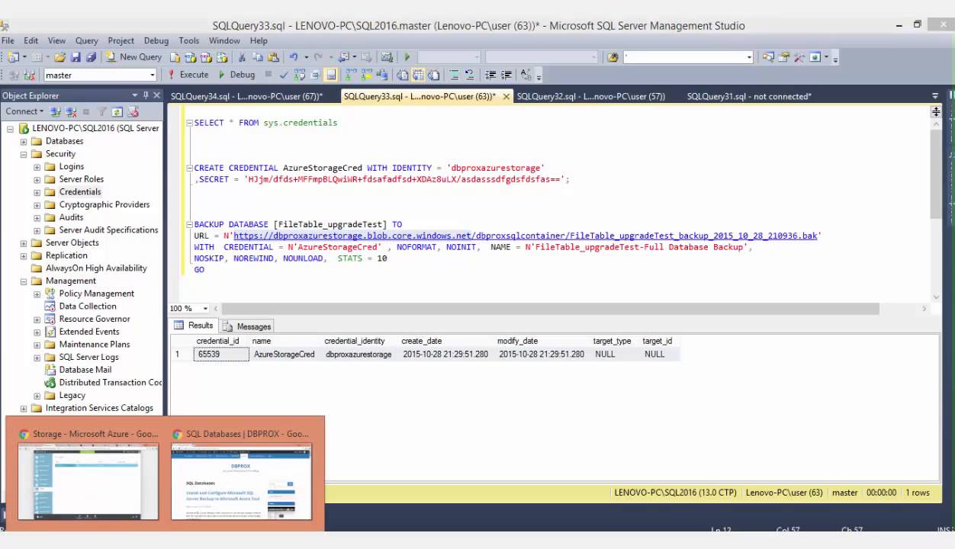Start Debug with the green arrow
955x549 pixels.
tap(236, 75)
